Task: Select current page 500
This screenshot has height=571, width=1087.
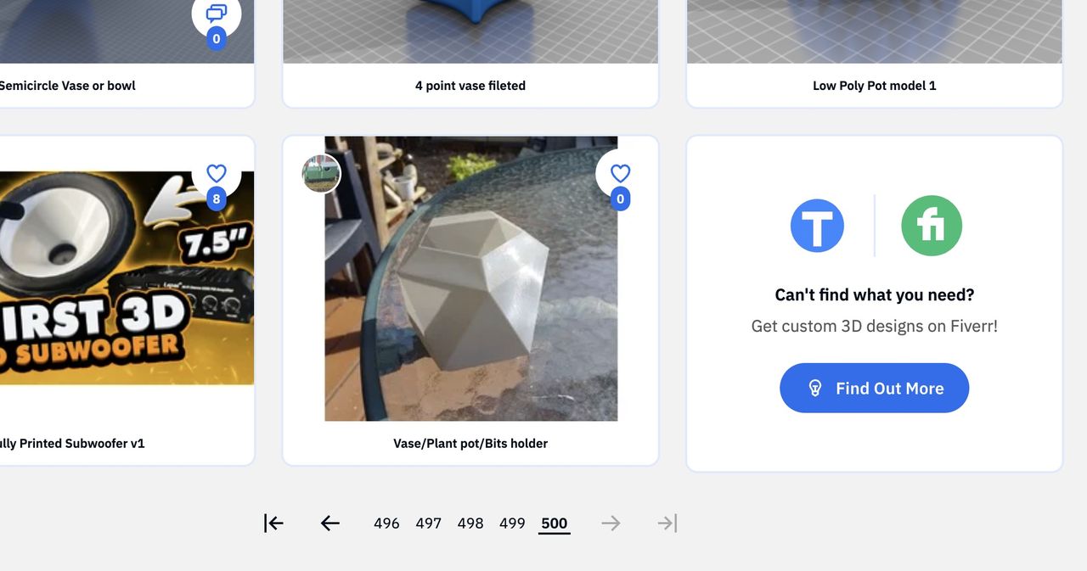Action: click(x=555, y=523)
